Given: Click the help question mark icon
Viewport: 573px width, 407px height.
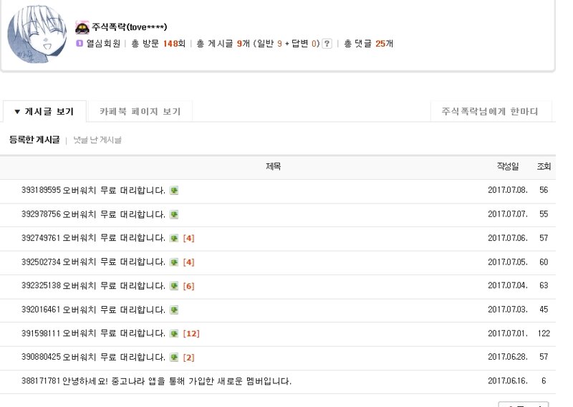Looking at the screenshot, I should point(327,44).
